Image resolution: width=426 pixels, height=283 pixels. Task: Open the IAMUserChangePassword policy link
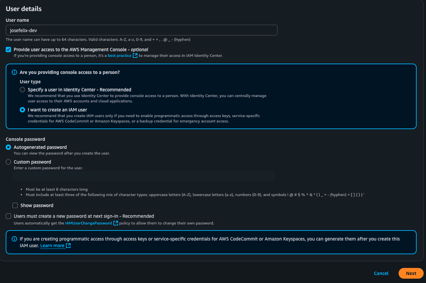pyautogui.click(x=89, y=223)
